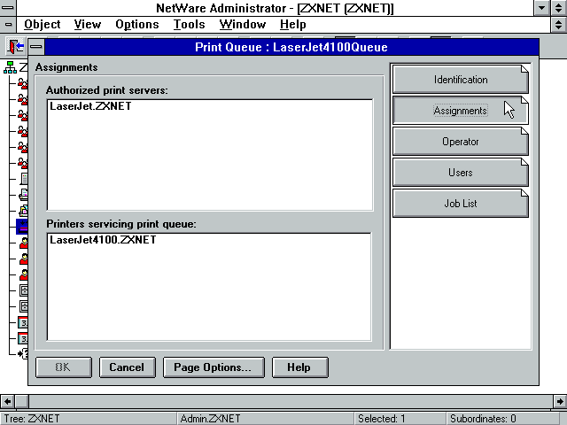The height and width of the screenshot is (425, 567).
Task: Open the View menu
Action: tap(88, 25)
